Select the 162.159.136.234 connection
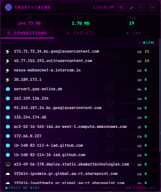Image resolution: width=161 pixels, height=192 pixels. pyautogui.click(x=80, y=99)
